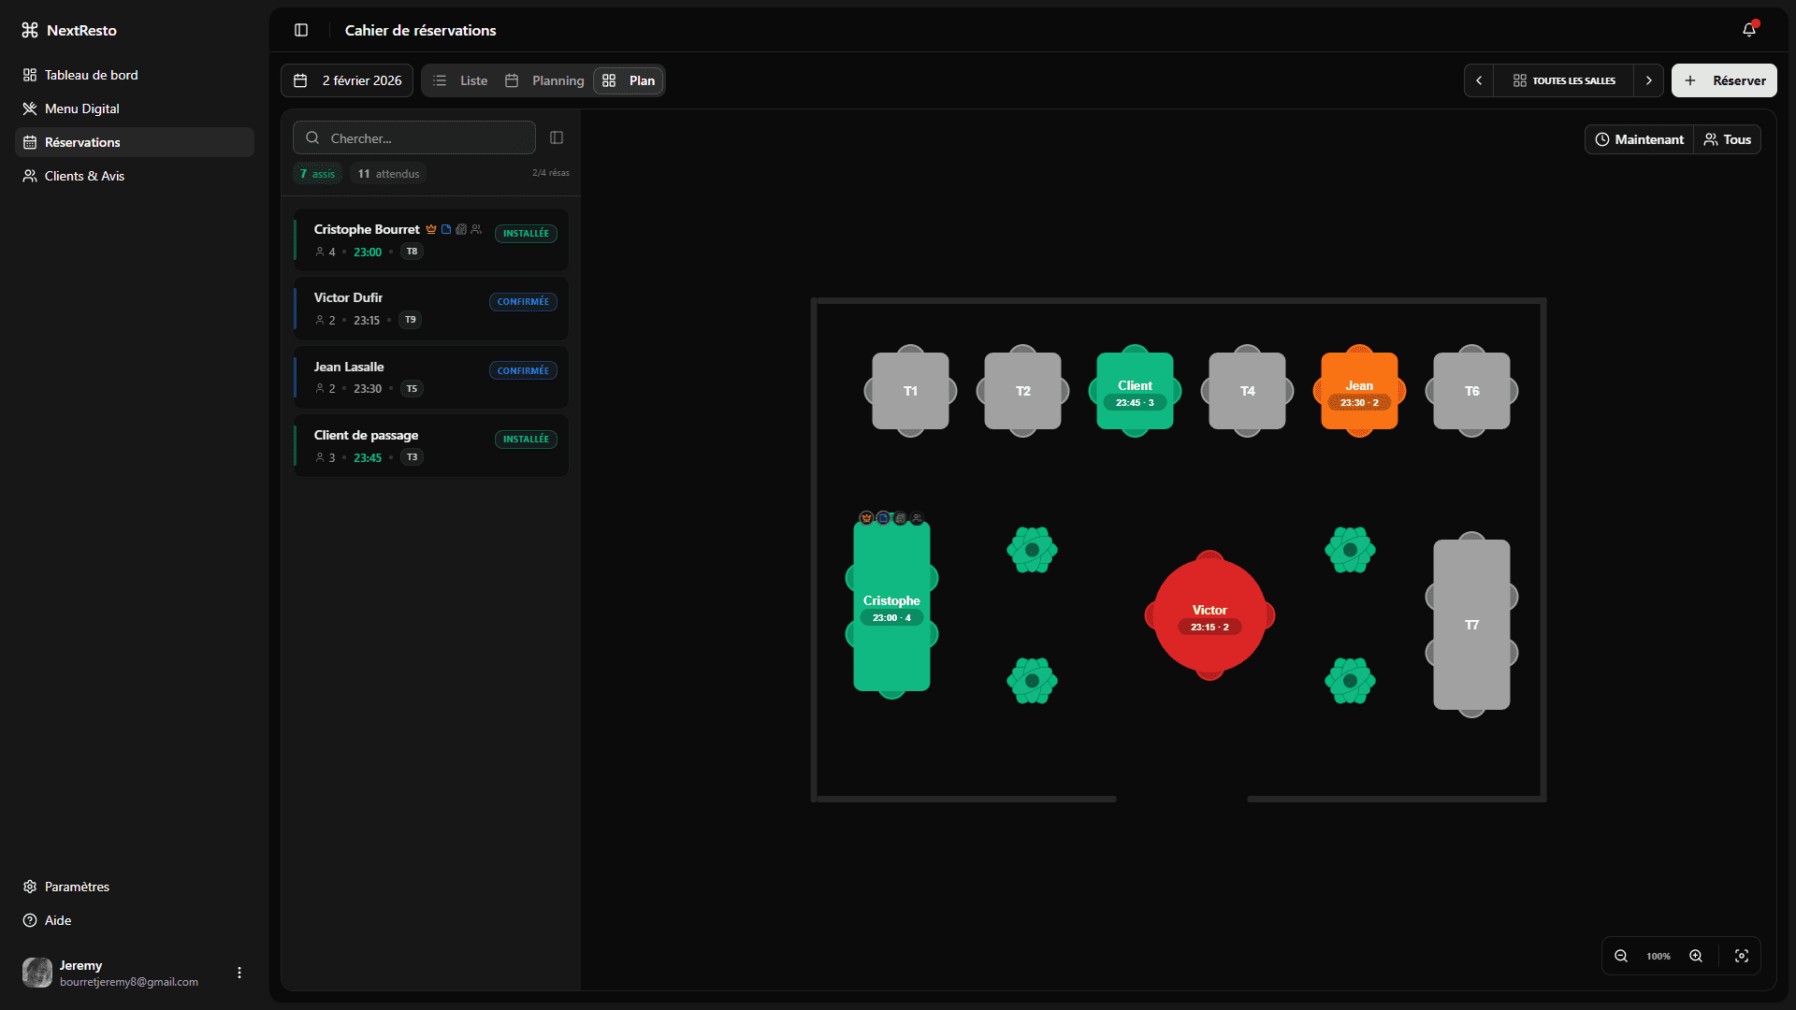
Task: Open the TOUTES LES SALLES room selector
Action: click(x=1563, y=80)
